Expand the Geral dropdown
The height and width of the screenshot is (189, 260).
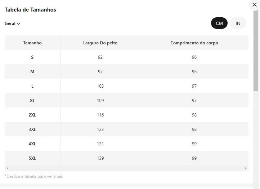pos(12,23)
